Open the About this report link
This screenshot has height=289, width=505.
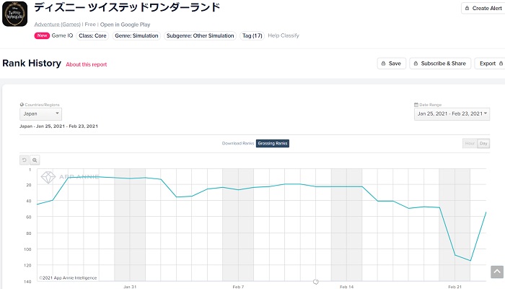click(87, 64)
